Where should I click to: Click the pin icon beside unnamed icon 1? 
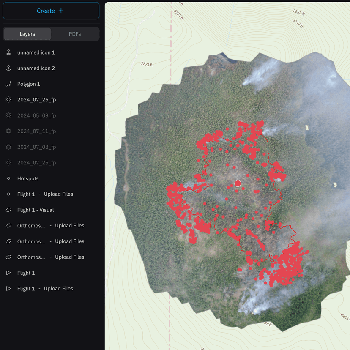click(x=8, y=52)
